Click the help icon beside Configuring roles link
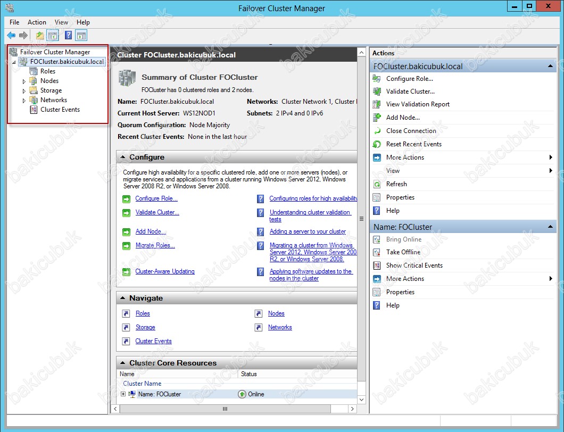The width and height of the screenshot is (564, 432). point(260,199)
